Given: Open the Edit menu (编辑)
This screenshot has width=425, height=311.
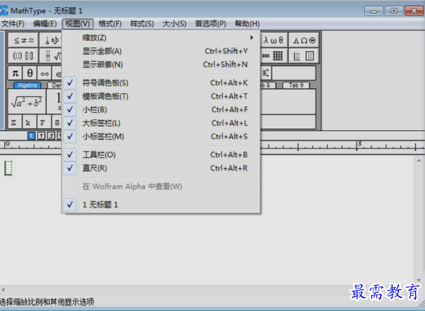Looking at the screenshot, I should [45, 24].
